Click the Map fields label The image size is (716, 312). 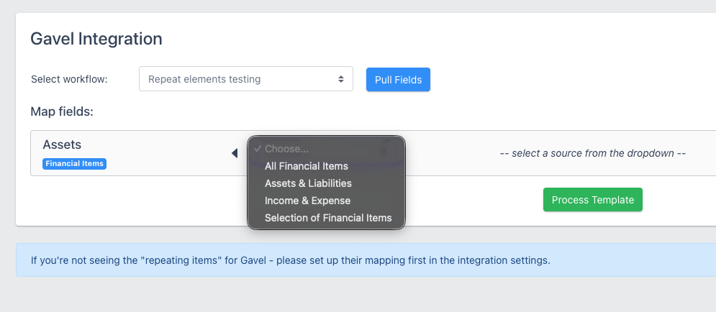(x=62, y=111)
